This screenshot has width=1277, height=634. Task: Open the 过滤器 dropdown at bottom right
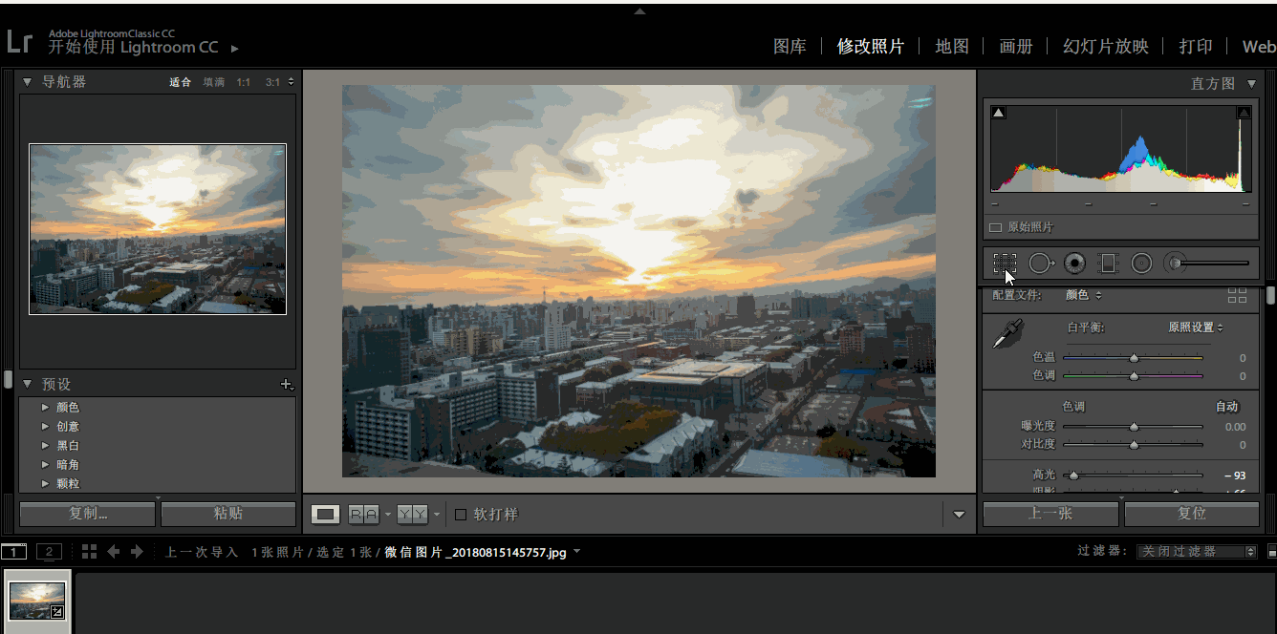tap(1196, 551)
